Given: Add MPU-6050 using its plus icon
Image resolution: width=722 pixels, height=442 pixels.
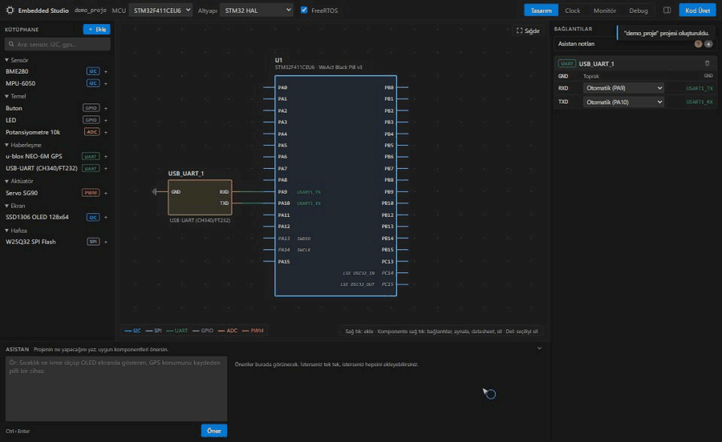Looking at the screenshot, I should click(106, 83).
